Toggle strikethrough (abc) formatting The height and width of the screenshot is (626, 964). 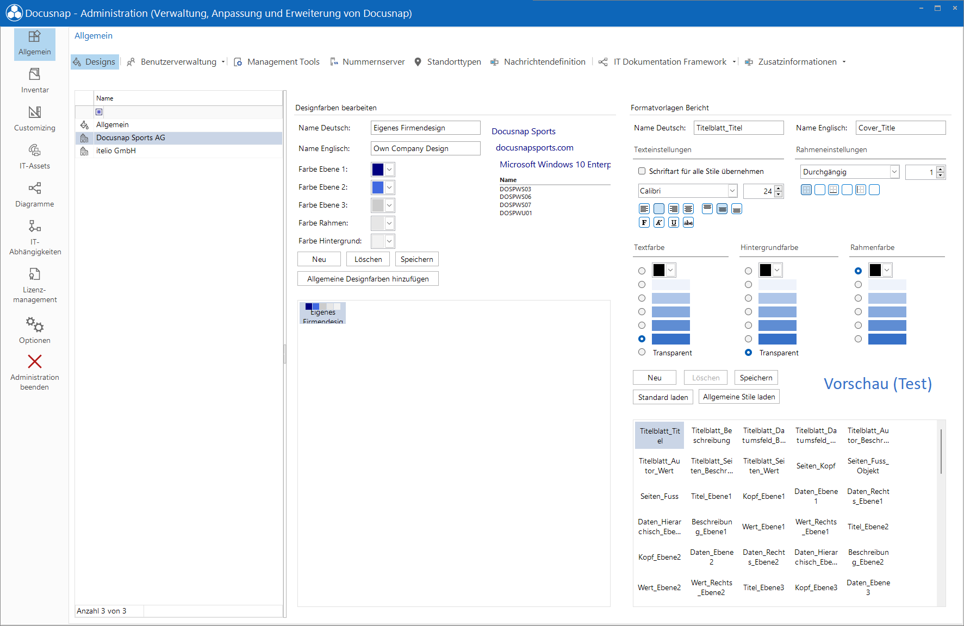pyautogui.click(x=688, y=222)
